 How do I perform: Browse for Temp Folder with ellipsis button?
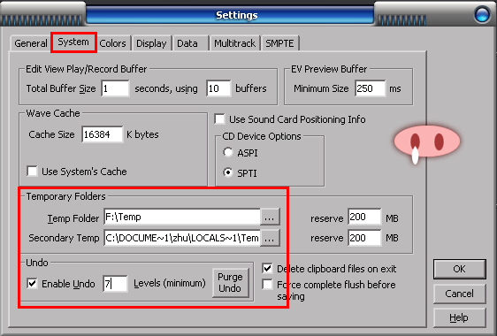pyautogui.click(x=270, y=218)
